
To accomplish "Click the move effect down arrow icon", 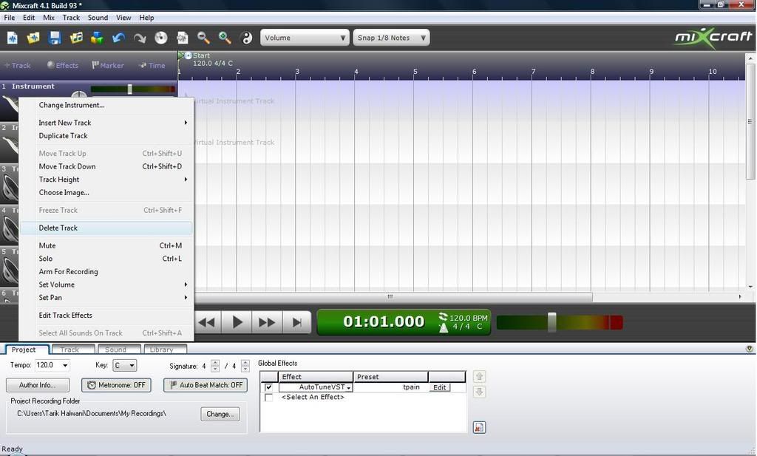I will click(479, 392).
